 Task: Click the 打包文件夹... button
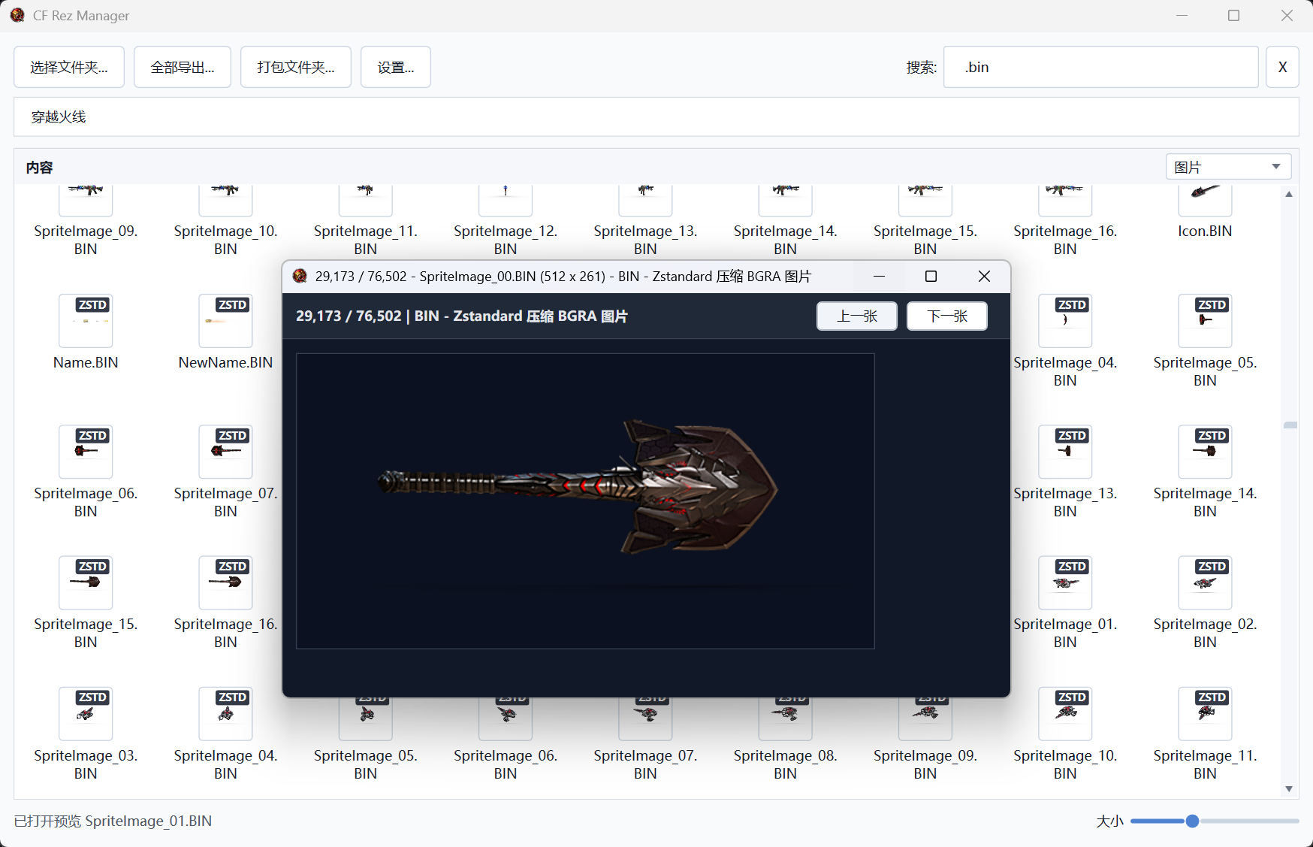point(296,67)
